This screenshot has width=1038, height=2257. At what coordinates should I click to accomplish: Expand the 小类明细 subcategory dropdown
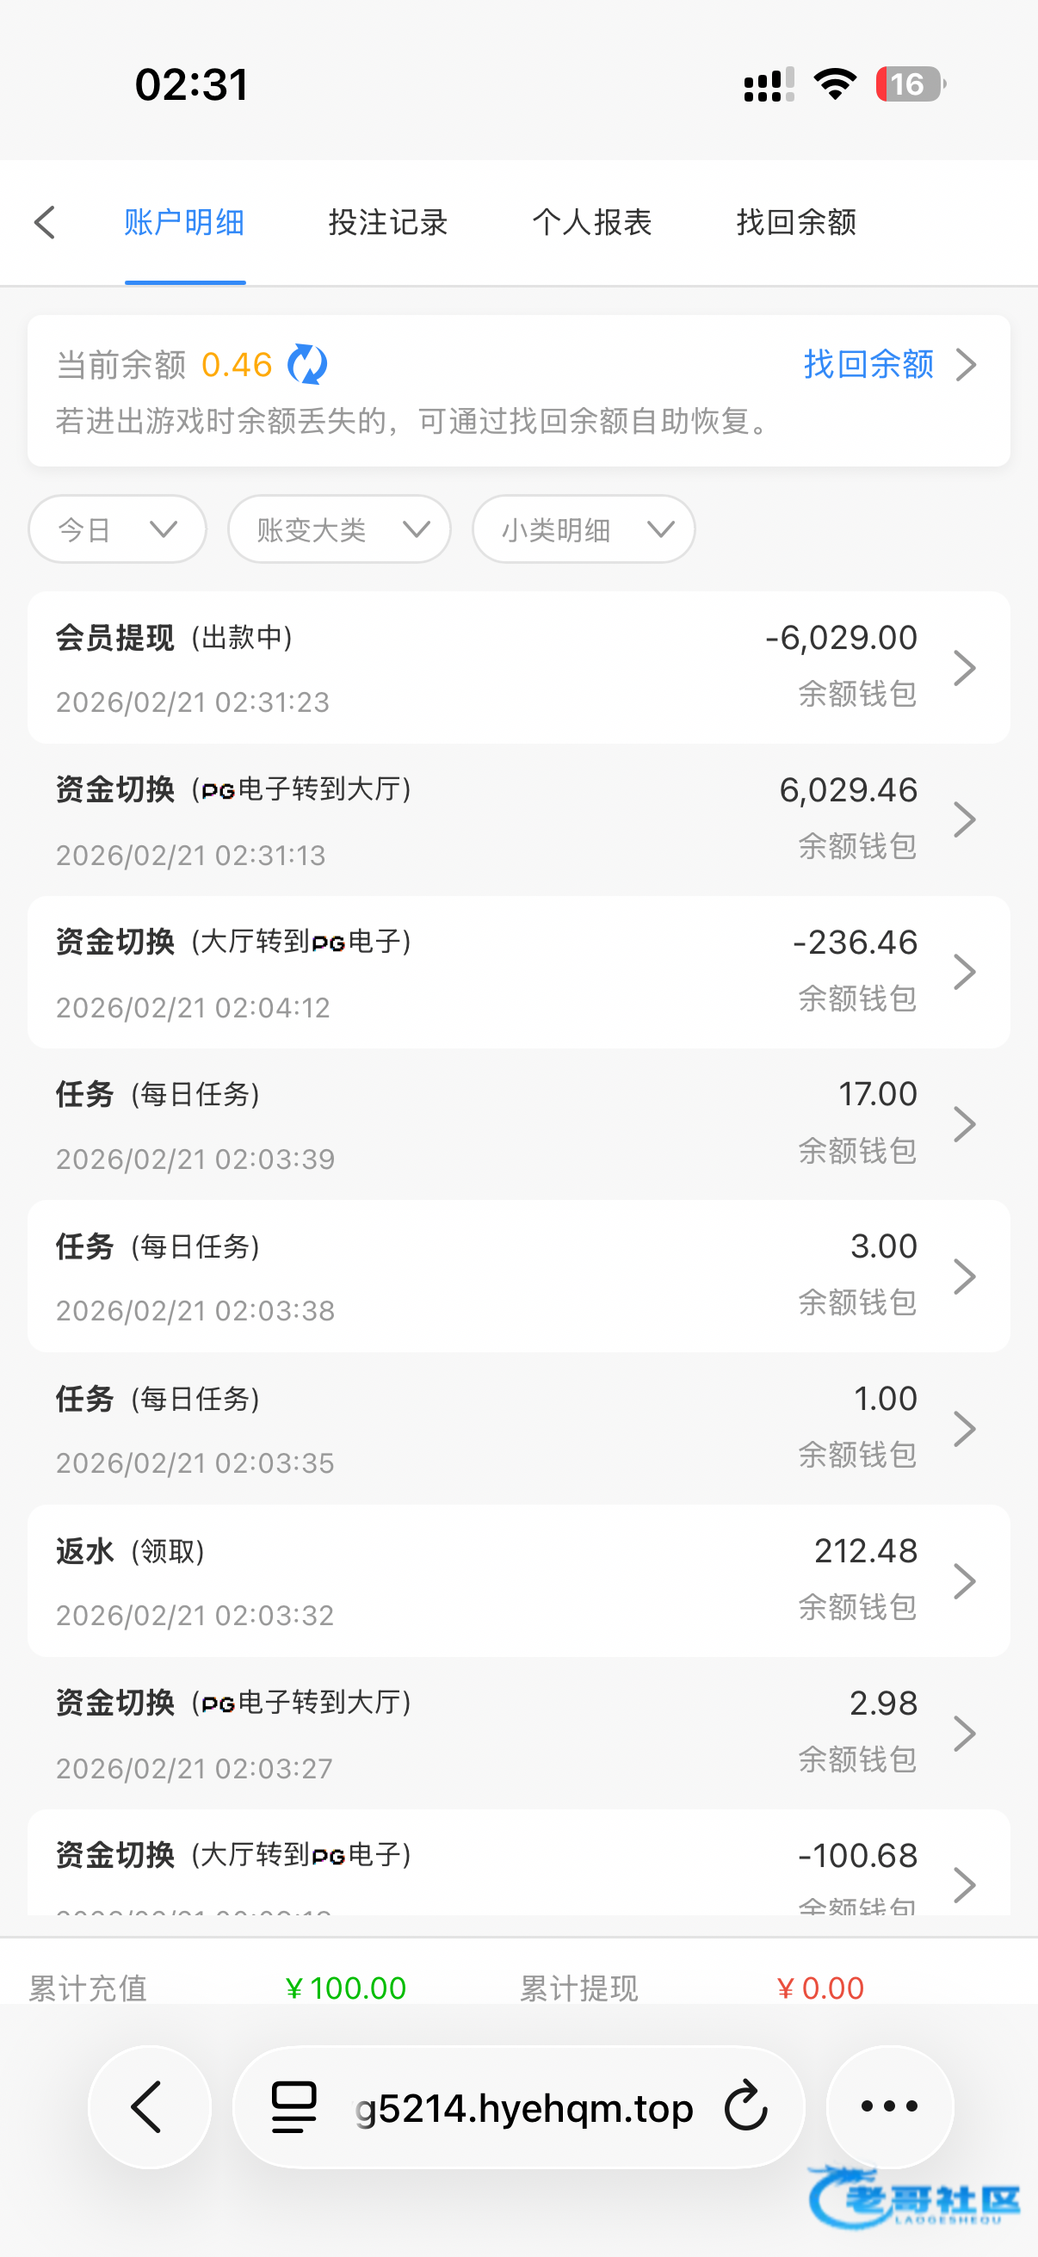click(x=584, y=529)
